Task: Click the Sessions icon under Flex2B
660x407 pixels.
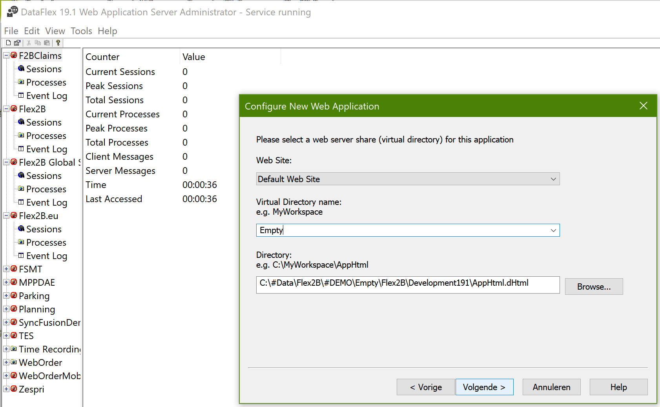Action: (x=21, y=122)
